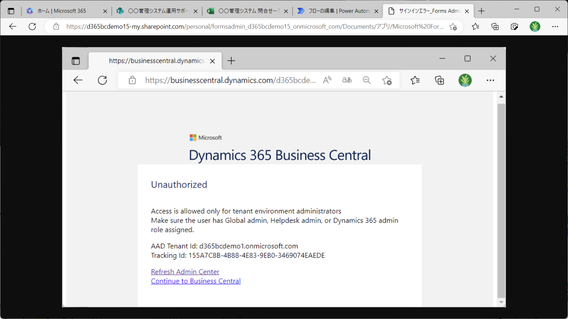Open the translate tool in the inner address bar
This screenshot has height=319, width=568.
[347, 80]
